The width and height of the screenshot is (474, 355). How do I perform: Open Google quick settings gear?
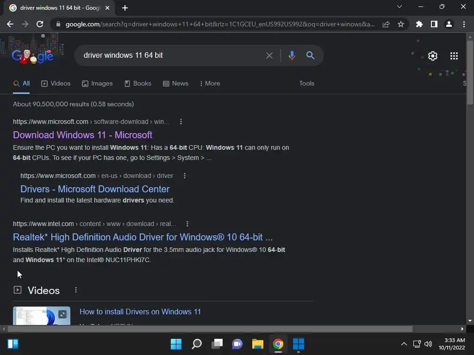click(x=433, y=56)
